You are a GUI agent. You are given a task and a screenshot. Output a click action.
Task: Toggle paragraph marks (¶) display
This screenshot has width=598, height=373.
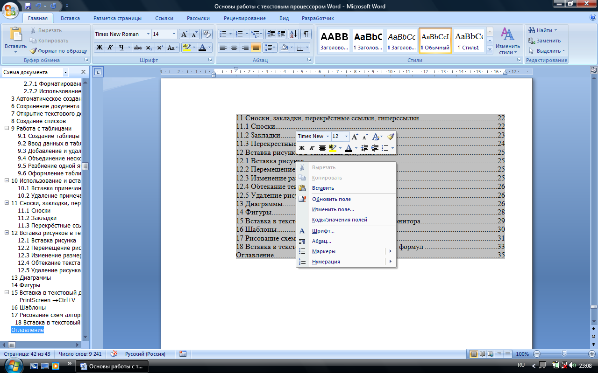click(306, 34)
